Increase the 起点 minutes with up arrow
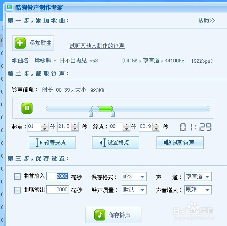Viewport: 227px width, 226px height. pos(44,125)
